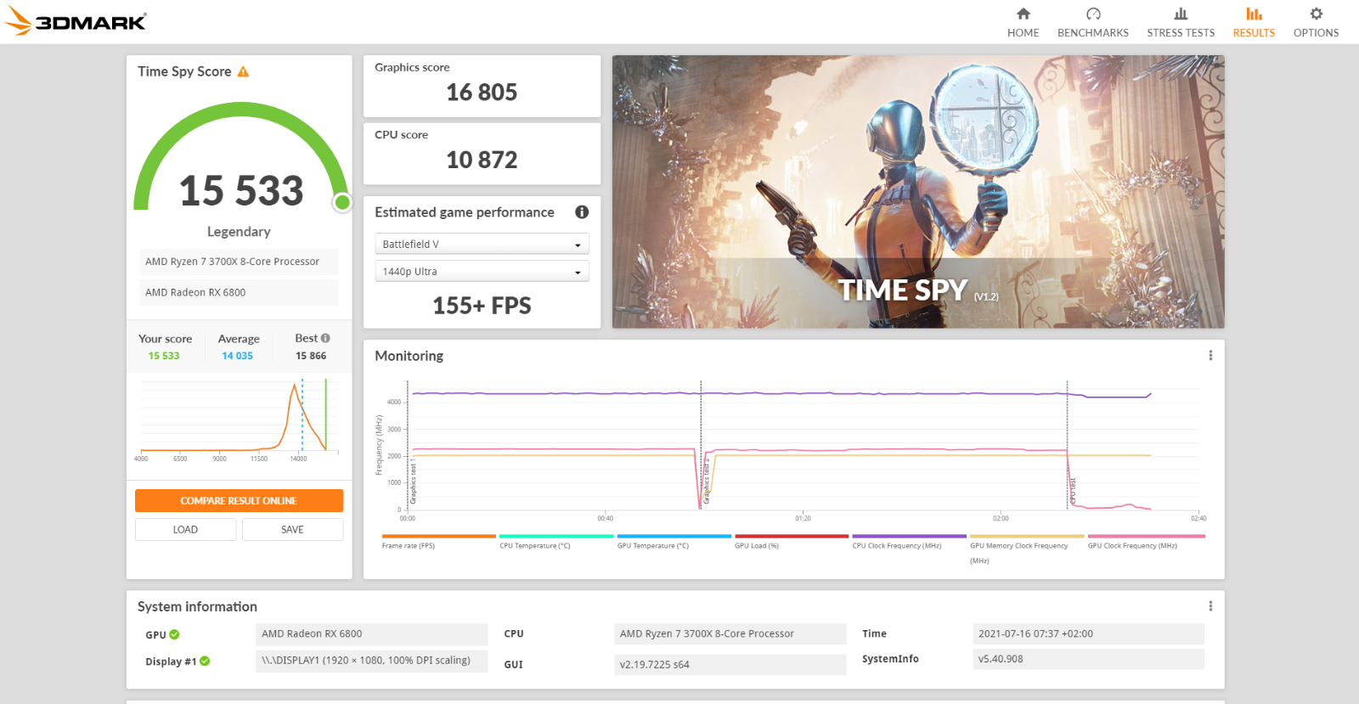This screenshot has width=1359, height=704.
Task: Click the system info GPU AMD Radeon RX 6800 field
Action: click(x=372, y=634)
